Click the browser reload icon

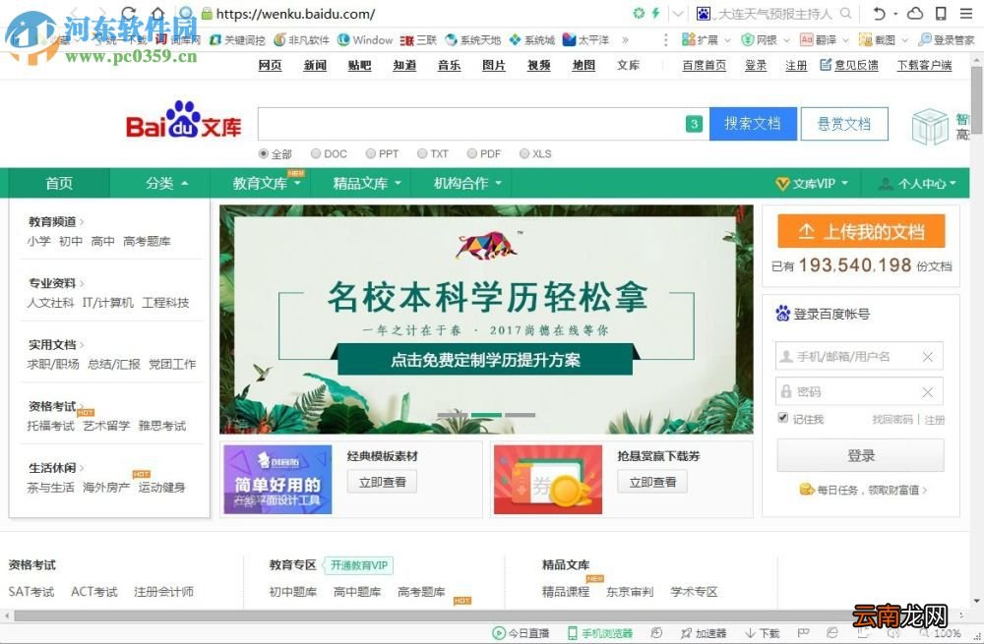point(129,13)
